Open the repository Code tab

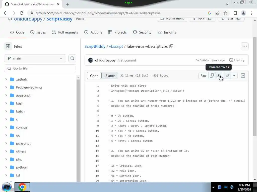17,32
